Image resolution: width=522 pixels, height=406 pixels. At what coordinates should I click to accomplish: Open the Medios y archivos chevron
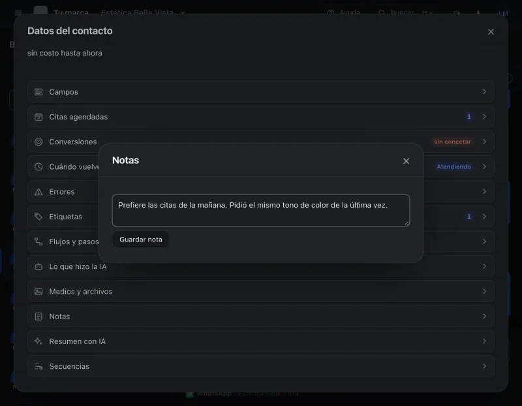484,291
